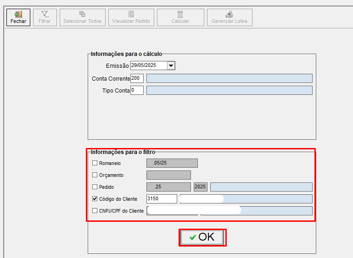353x258 pixels.
Task: Click the Selecionar Todos toolbar icon
Action: click(x=82, y=14)
